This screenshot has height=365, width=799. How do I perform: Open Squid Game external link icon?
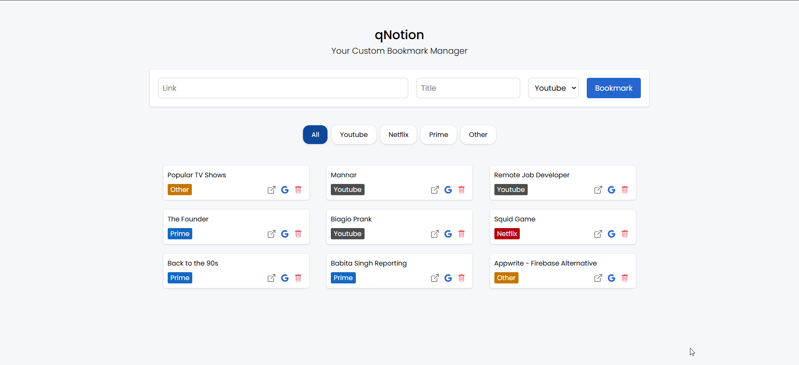[598, 234]
